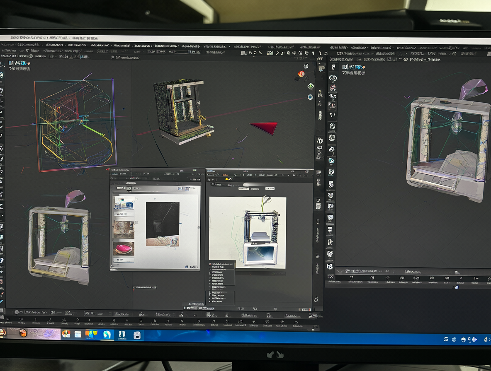Screen dimensions: 491x371
Task: Click the dark preview image in image browser
Action: (163, 224)
